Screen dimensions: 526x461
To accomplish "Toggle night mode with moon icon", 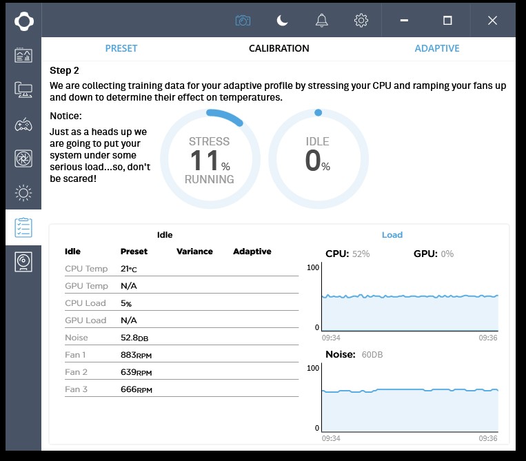I will (x=282, y=21).
